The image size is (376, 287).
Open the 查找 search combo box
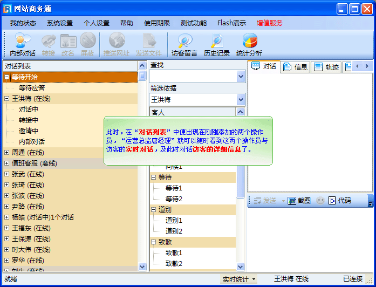[241, 77]
